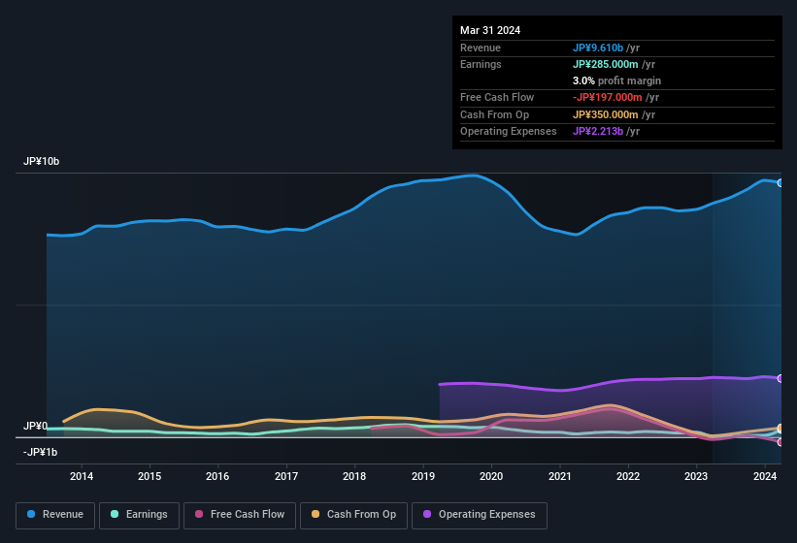
Task: Click the 2017 x-axis label
Action: pos(286,476)
